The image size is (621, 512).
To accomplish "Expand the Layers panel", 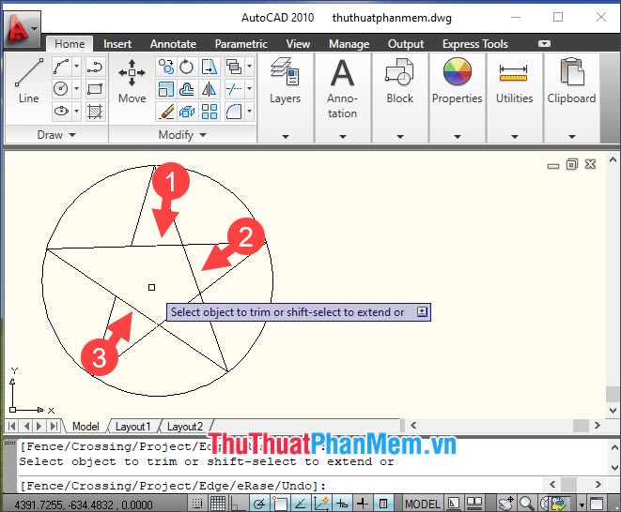I will tap(286, 137).
